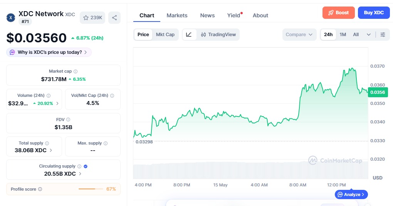Open FDV info icon

pos(68,120)
